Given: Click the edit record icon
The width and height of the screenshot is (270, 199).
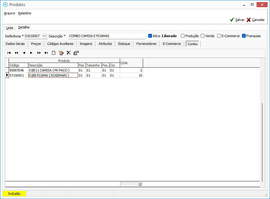Looking at the screenshot, I should point(61,53).
